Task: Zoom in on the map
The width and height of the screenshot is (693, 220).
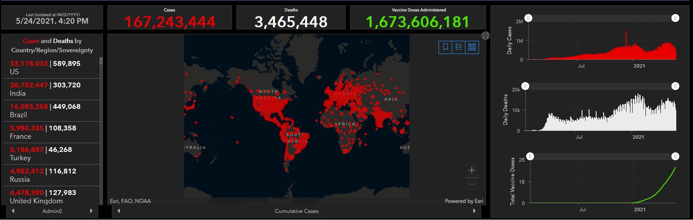Action: (x=472, y=170)
